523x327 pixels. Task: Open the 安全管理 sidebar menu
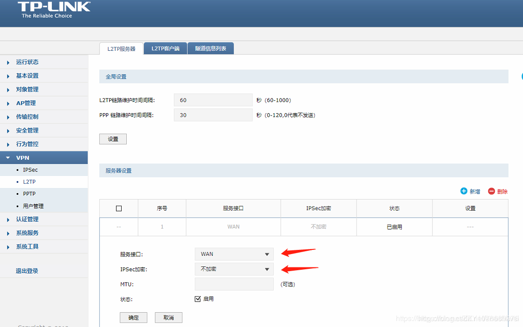tap(27, 130)
